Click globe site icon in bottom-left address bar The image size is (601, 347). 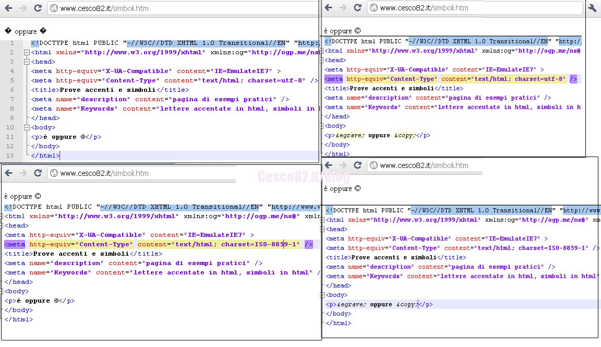coord(54,173)
